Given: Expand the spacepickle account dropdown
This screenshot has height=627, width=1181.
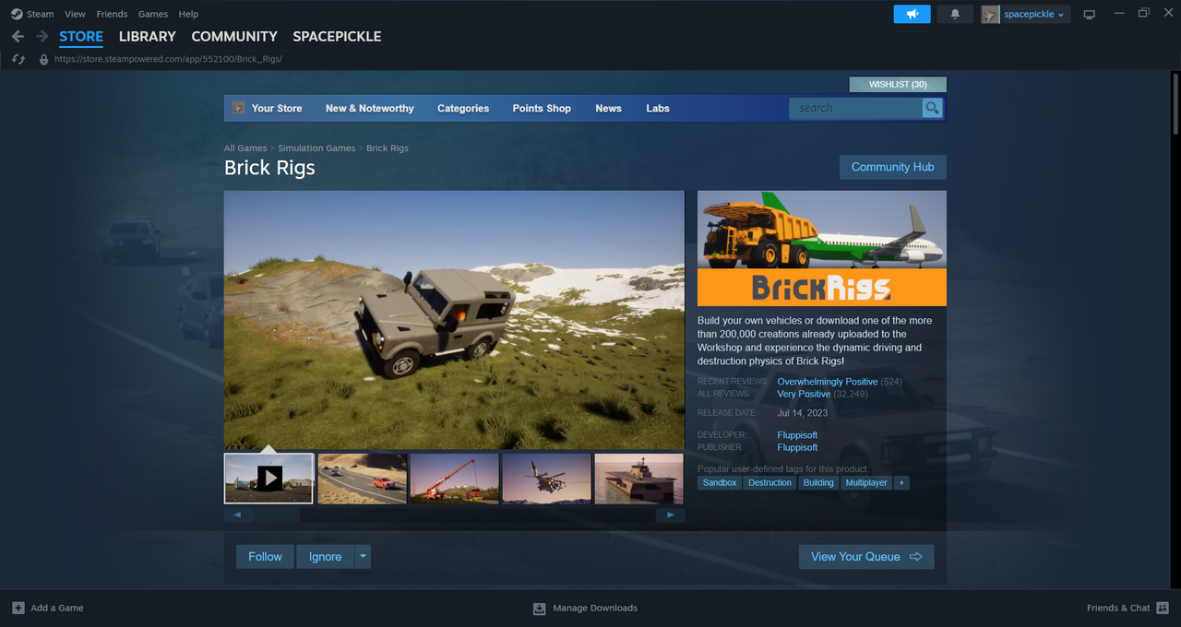Looking at the screenshot, I should point(1033,14).
